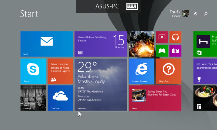Open the Camera tile
The image size is (217, 130).
pyautogui.click(x=176, y=51)
